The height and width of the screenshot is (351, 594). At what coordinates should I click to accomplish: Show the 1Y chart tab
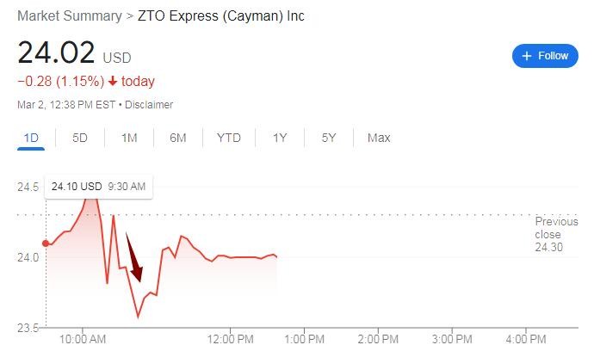pos(280,138)
